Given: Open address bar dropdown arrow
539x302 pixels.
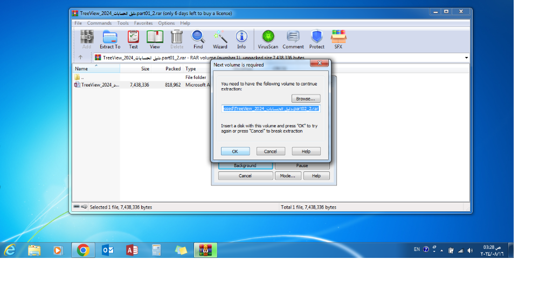Looking at the screenshot, I should pos(466,57).
